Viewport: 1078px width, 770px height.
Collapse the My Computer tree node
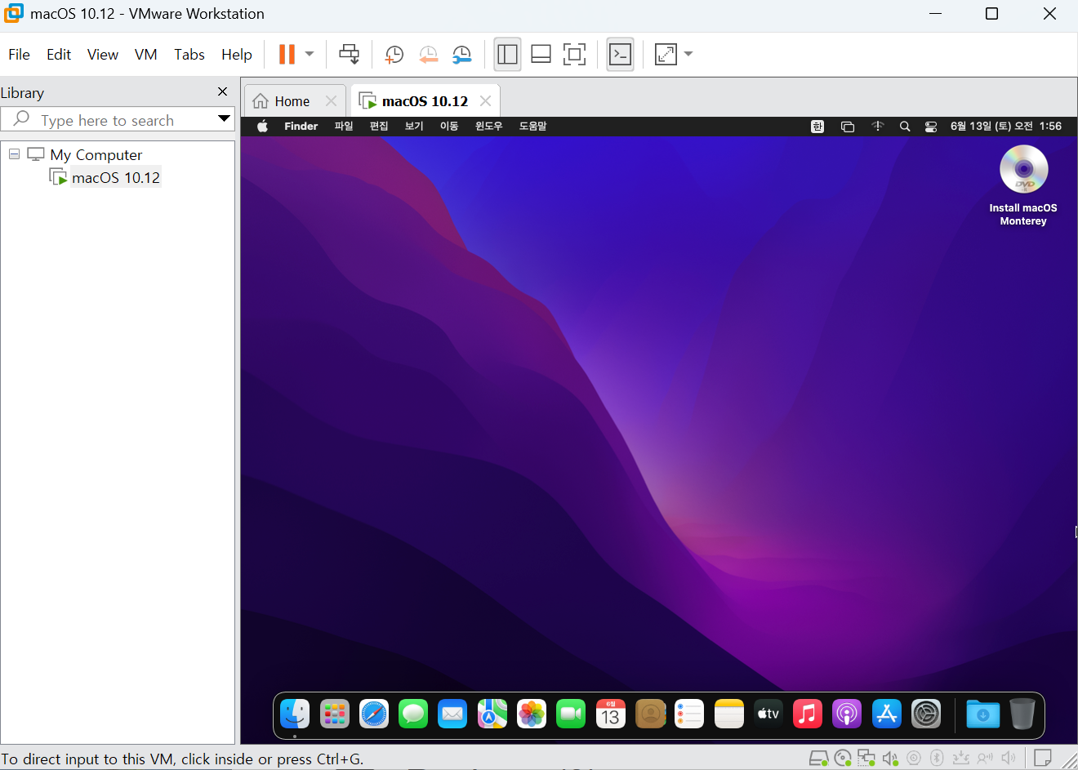(14, 154)
